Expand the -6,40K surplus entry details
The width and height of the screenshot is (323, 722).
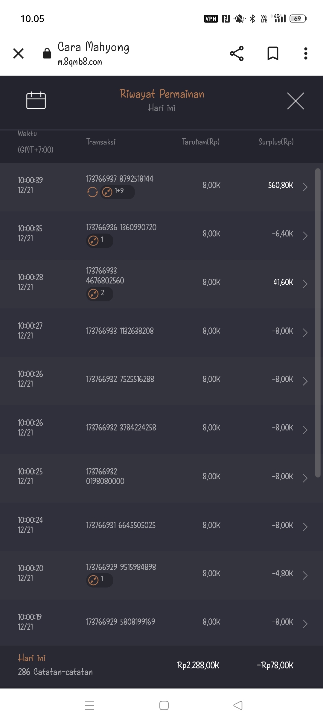coord(305,236)
